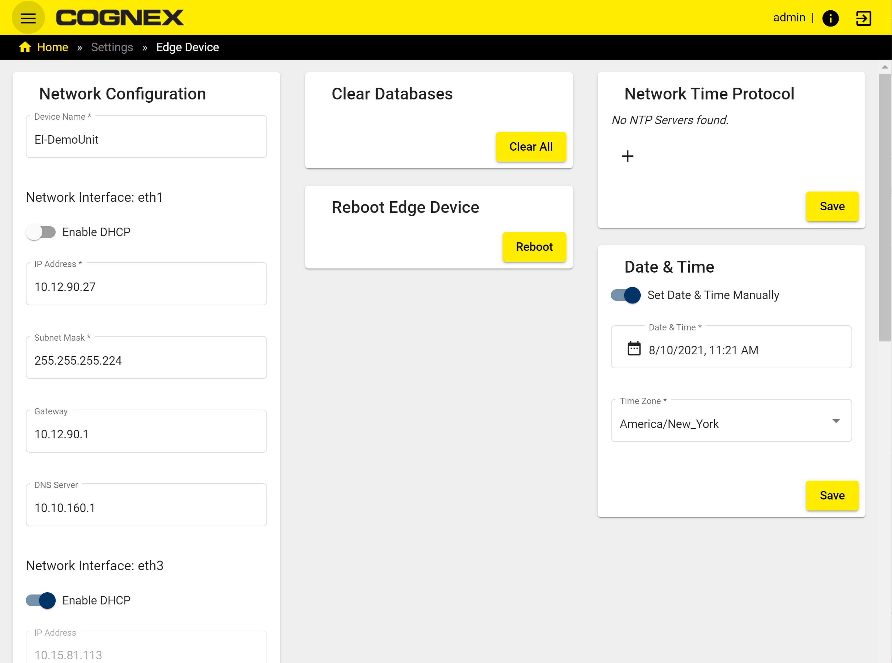Toggle Set Date & Time Manually

626,295
